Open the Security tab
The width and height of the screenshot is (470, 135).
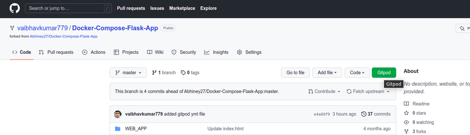pyautogui.click(x=184, y=52)
